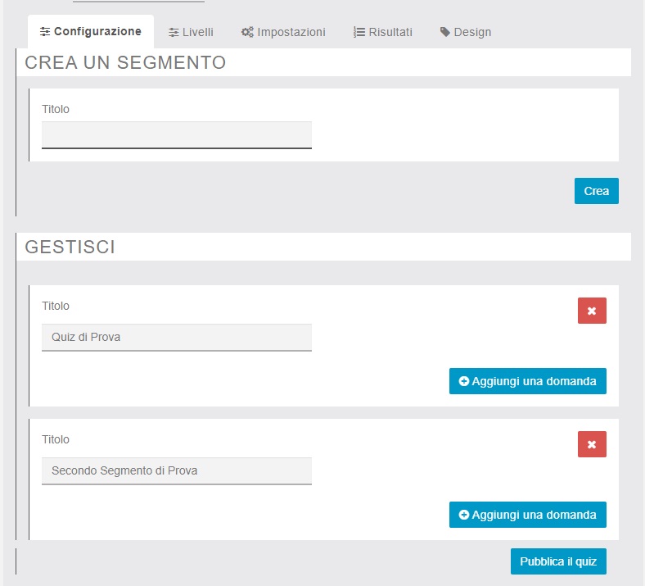Click the sliders icon on Configurazione tab

45,32
